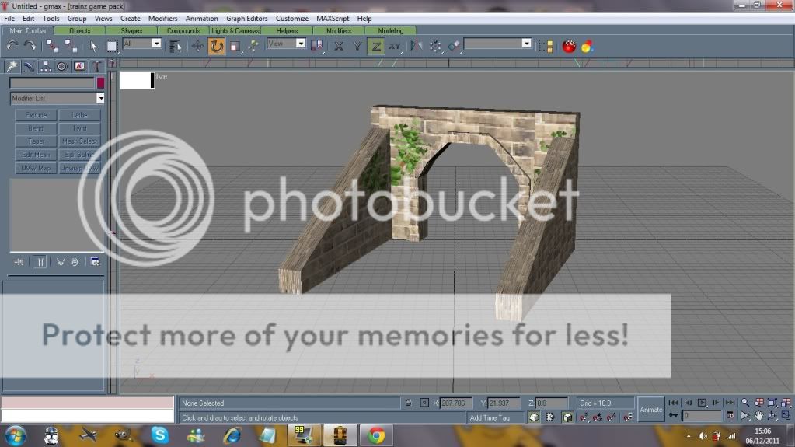The width and height of the screenshot is (795, 447).
Task: Click the Edit Mesh modifier button
Action: (x=36, y=155)
